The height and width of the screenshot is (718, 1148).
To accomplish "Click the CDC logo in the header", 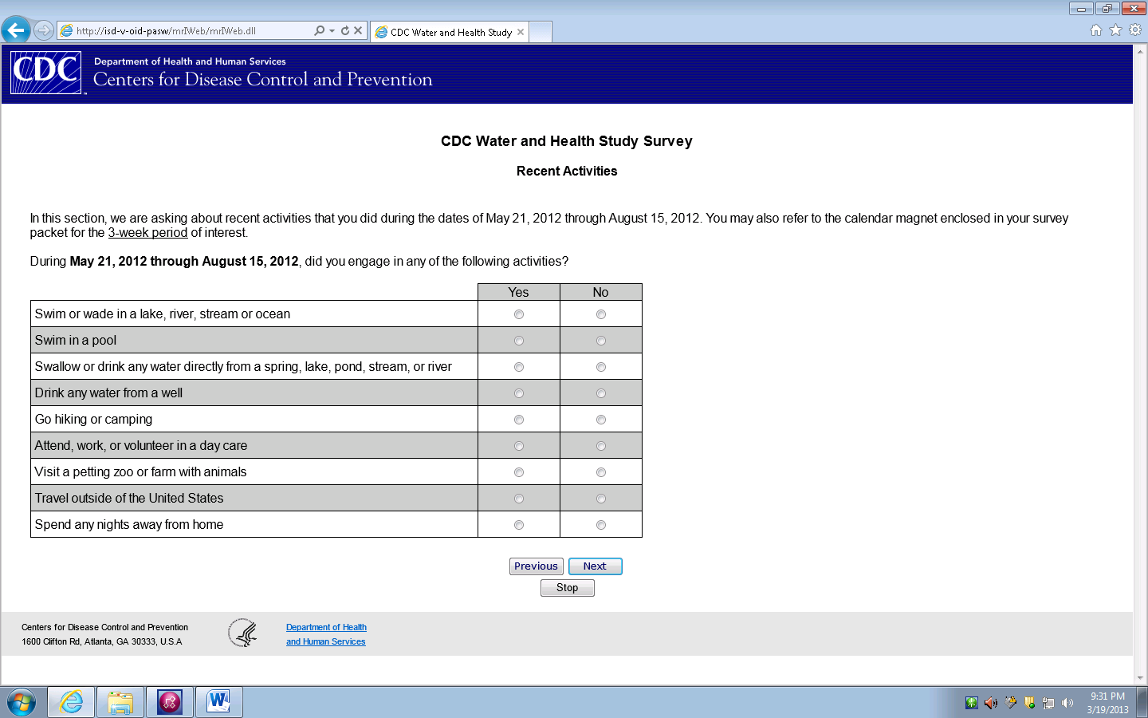I will point(46,73).
